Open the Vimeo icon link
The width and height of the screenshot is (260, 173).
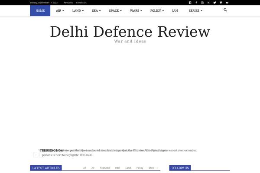coord(221,3)
